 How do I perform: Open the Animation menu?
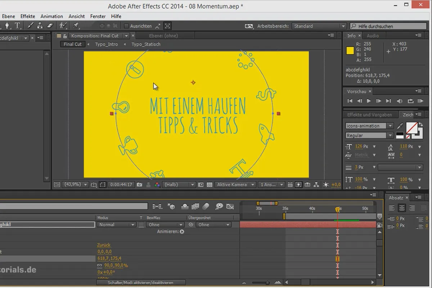51,16
